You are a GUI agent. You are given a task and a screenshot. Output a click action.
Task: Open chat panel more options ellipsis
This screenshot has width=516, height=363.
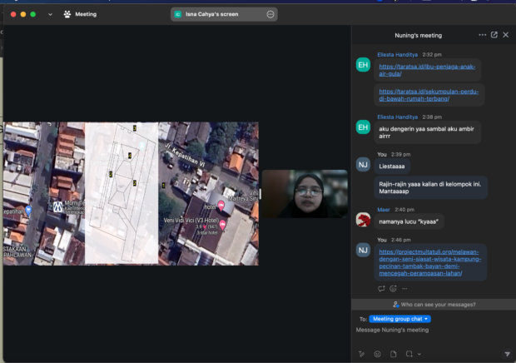483,35
